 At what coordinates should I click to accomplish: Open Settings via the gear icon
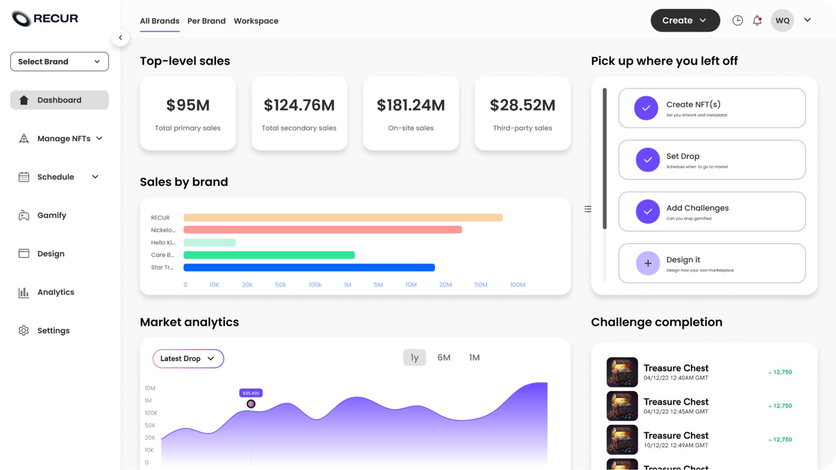coord(24,330)
